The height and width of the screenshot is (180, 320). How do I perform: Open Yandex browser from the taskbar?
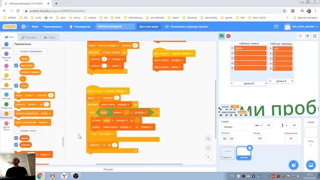pyautogui.click(x=64, y=176)
